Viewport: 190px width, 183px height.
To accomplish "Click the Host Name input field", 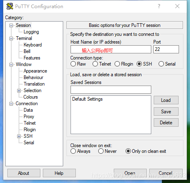I will [111, 49].
